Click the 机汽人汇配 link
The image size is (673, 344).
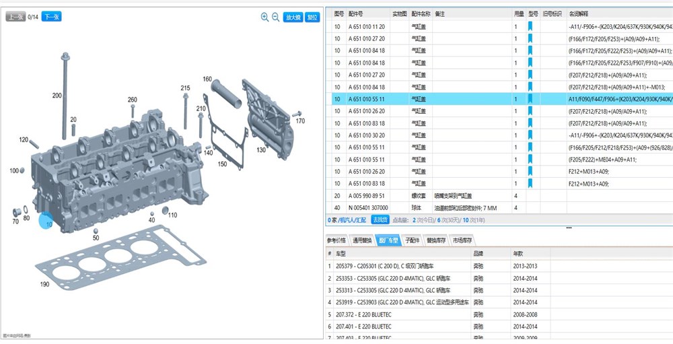click(x=353, y=220)
